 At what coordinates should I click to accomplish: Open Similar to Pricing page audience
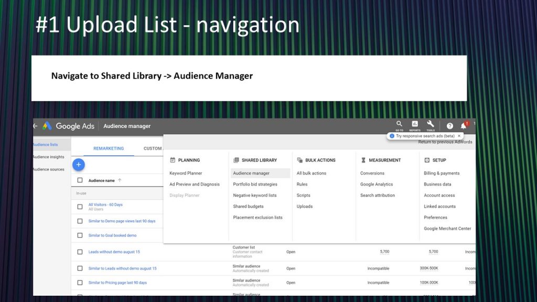click(117, 283)
